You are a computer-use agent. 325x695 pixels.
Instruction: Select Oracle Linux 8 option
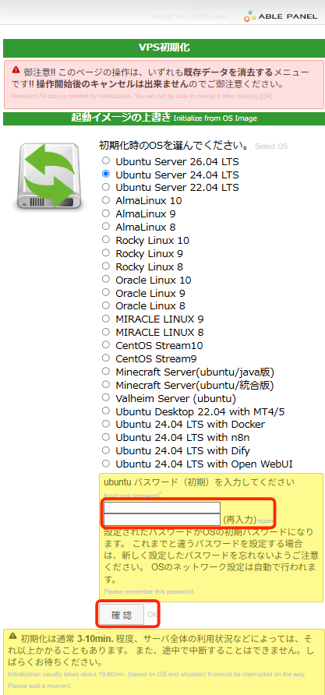(x=105, y=305)
